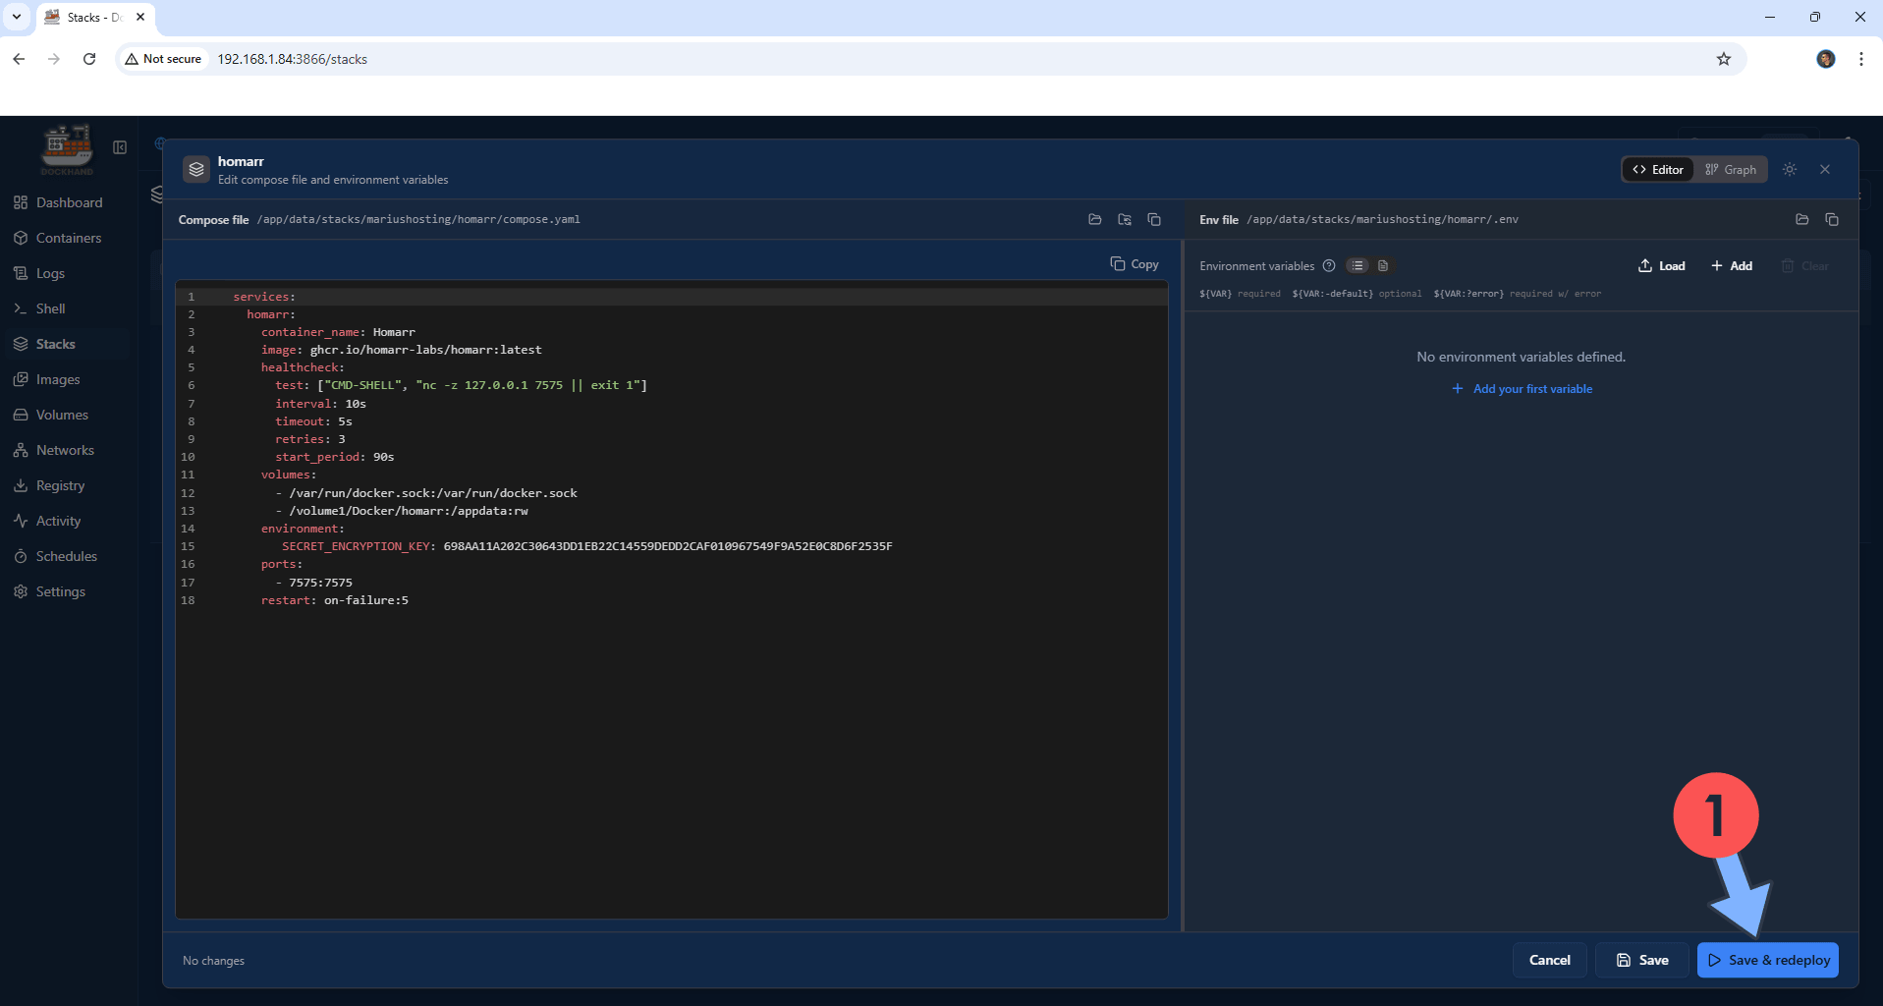
Task: Click Save & redeploy button
Action: (1768, 960)
